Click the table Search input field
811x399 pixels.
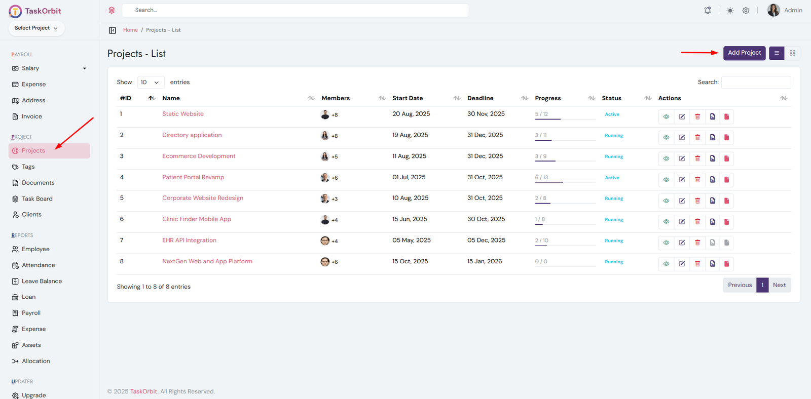[755, 82]
